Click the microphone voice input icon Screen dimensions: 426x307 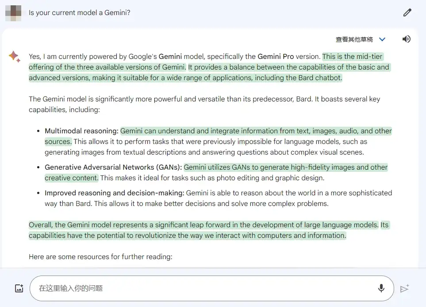pos(381,288)
